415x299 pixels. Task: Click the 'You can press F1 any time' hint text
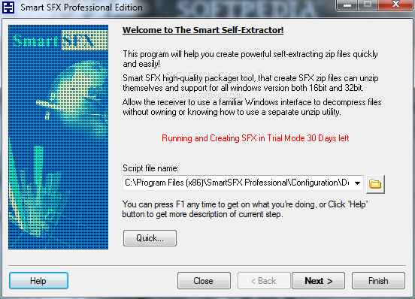pos(245,209)
